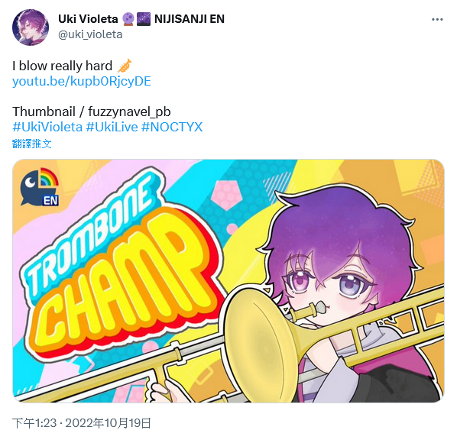Click the tweet text 'I blow really hard'
Image resolution: width=457 pixels, height=443 pixels.
coord(62,66)
